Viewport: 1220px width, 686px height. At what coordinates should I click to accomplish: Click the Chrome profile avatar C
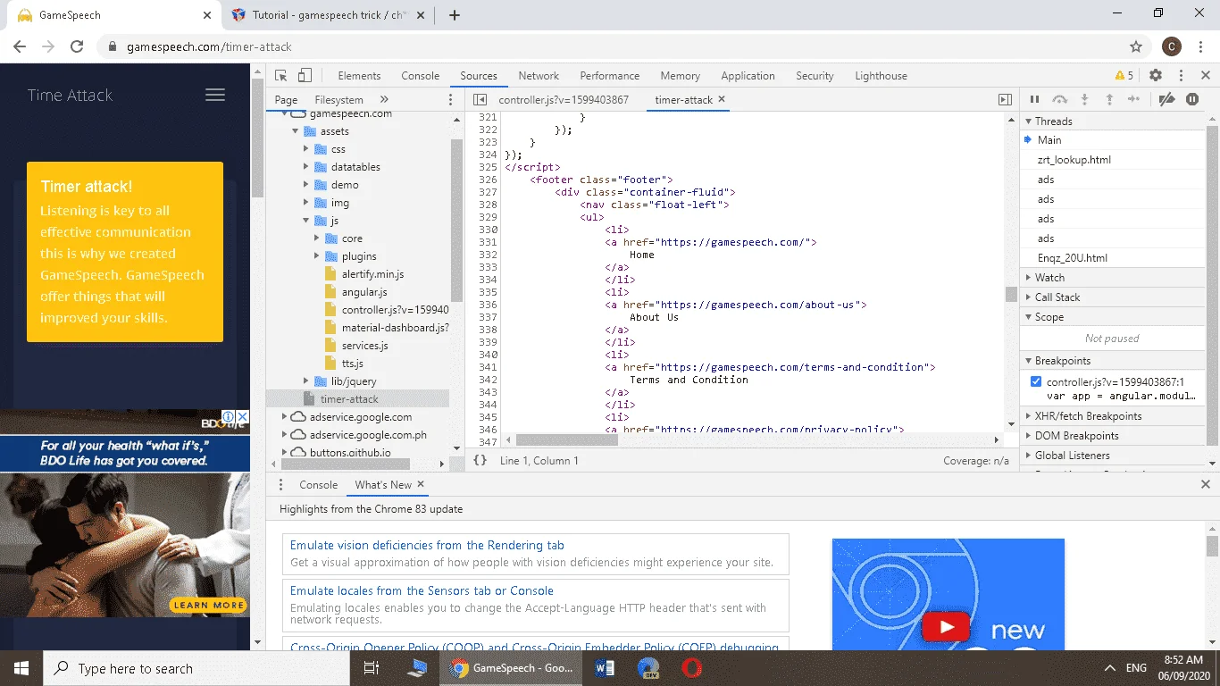click(1172, 46)
